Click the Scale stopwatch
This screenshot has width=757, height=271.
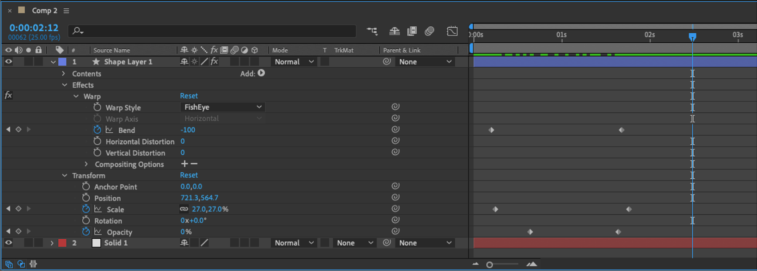(x=86, y=209)
